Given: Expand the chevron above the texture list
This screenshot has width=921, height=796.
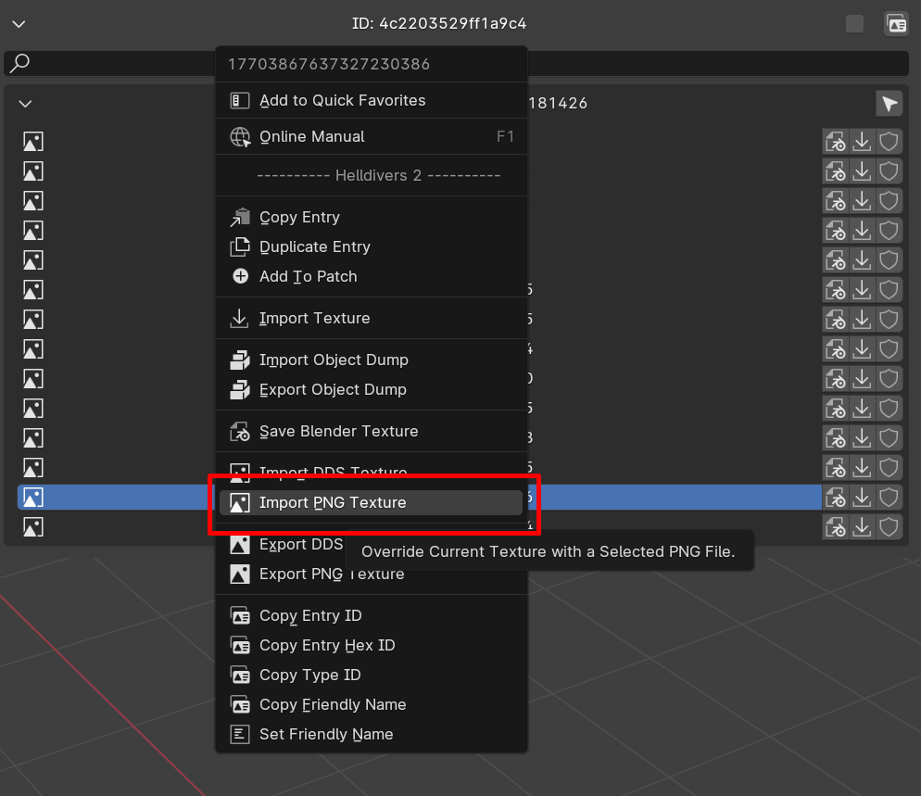Looking at the screenshot, I should point(25,103).
